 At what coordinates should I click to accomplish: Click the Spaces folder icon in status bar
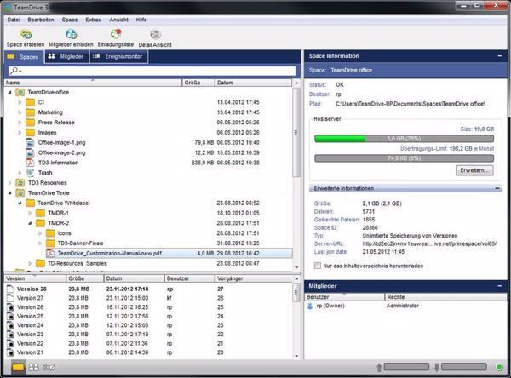click(18, 367)
